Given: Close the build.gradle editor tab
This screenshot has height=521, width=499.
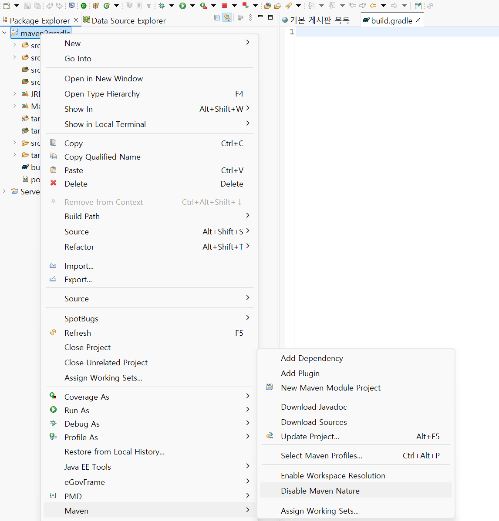Looking at the screenshot, I should tap(418, 20).
